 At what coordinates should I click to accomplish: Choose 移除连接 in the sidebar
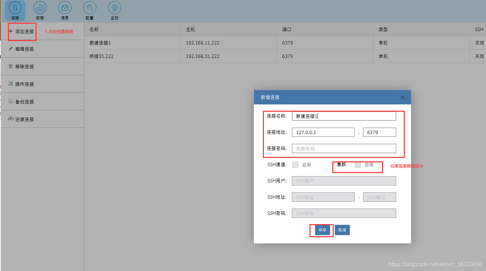(x=42, y=67)
